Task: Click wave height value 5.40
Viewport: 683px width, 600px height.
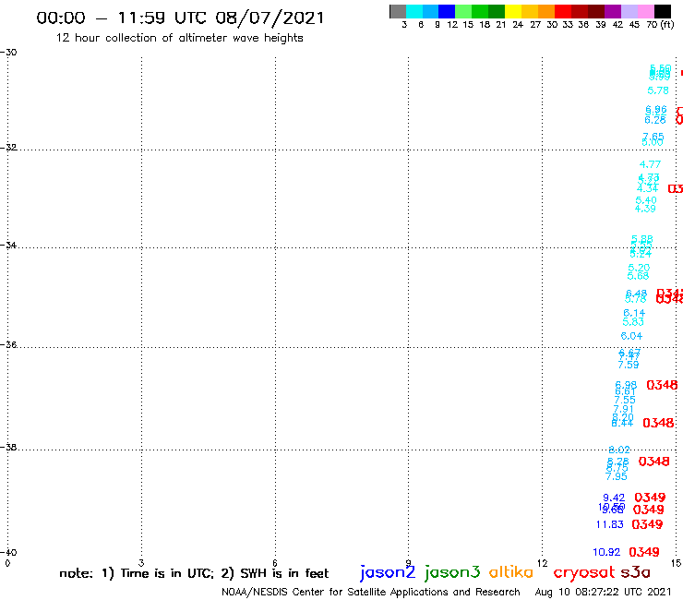Action: coord(646,200)
